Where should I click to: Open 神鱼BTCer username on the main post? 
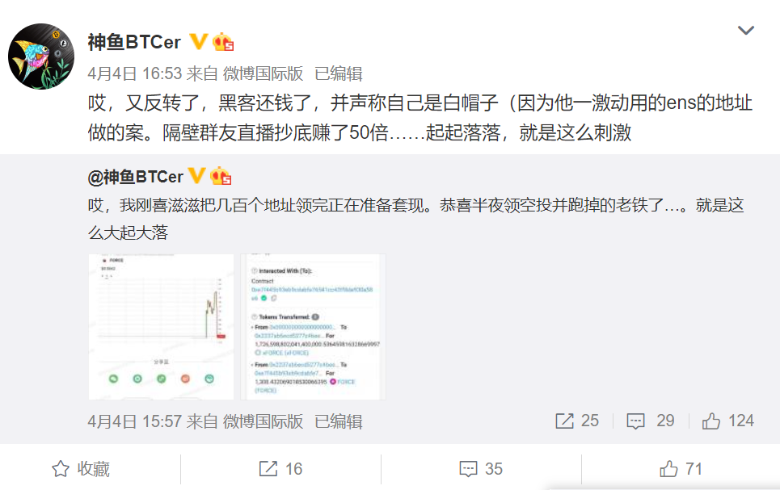[x=134, y=42]
